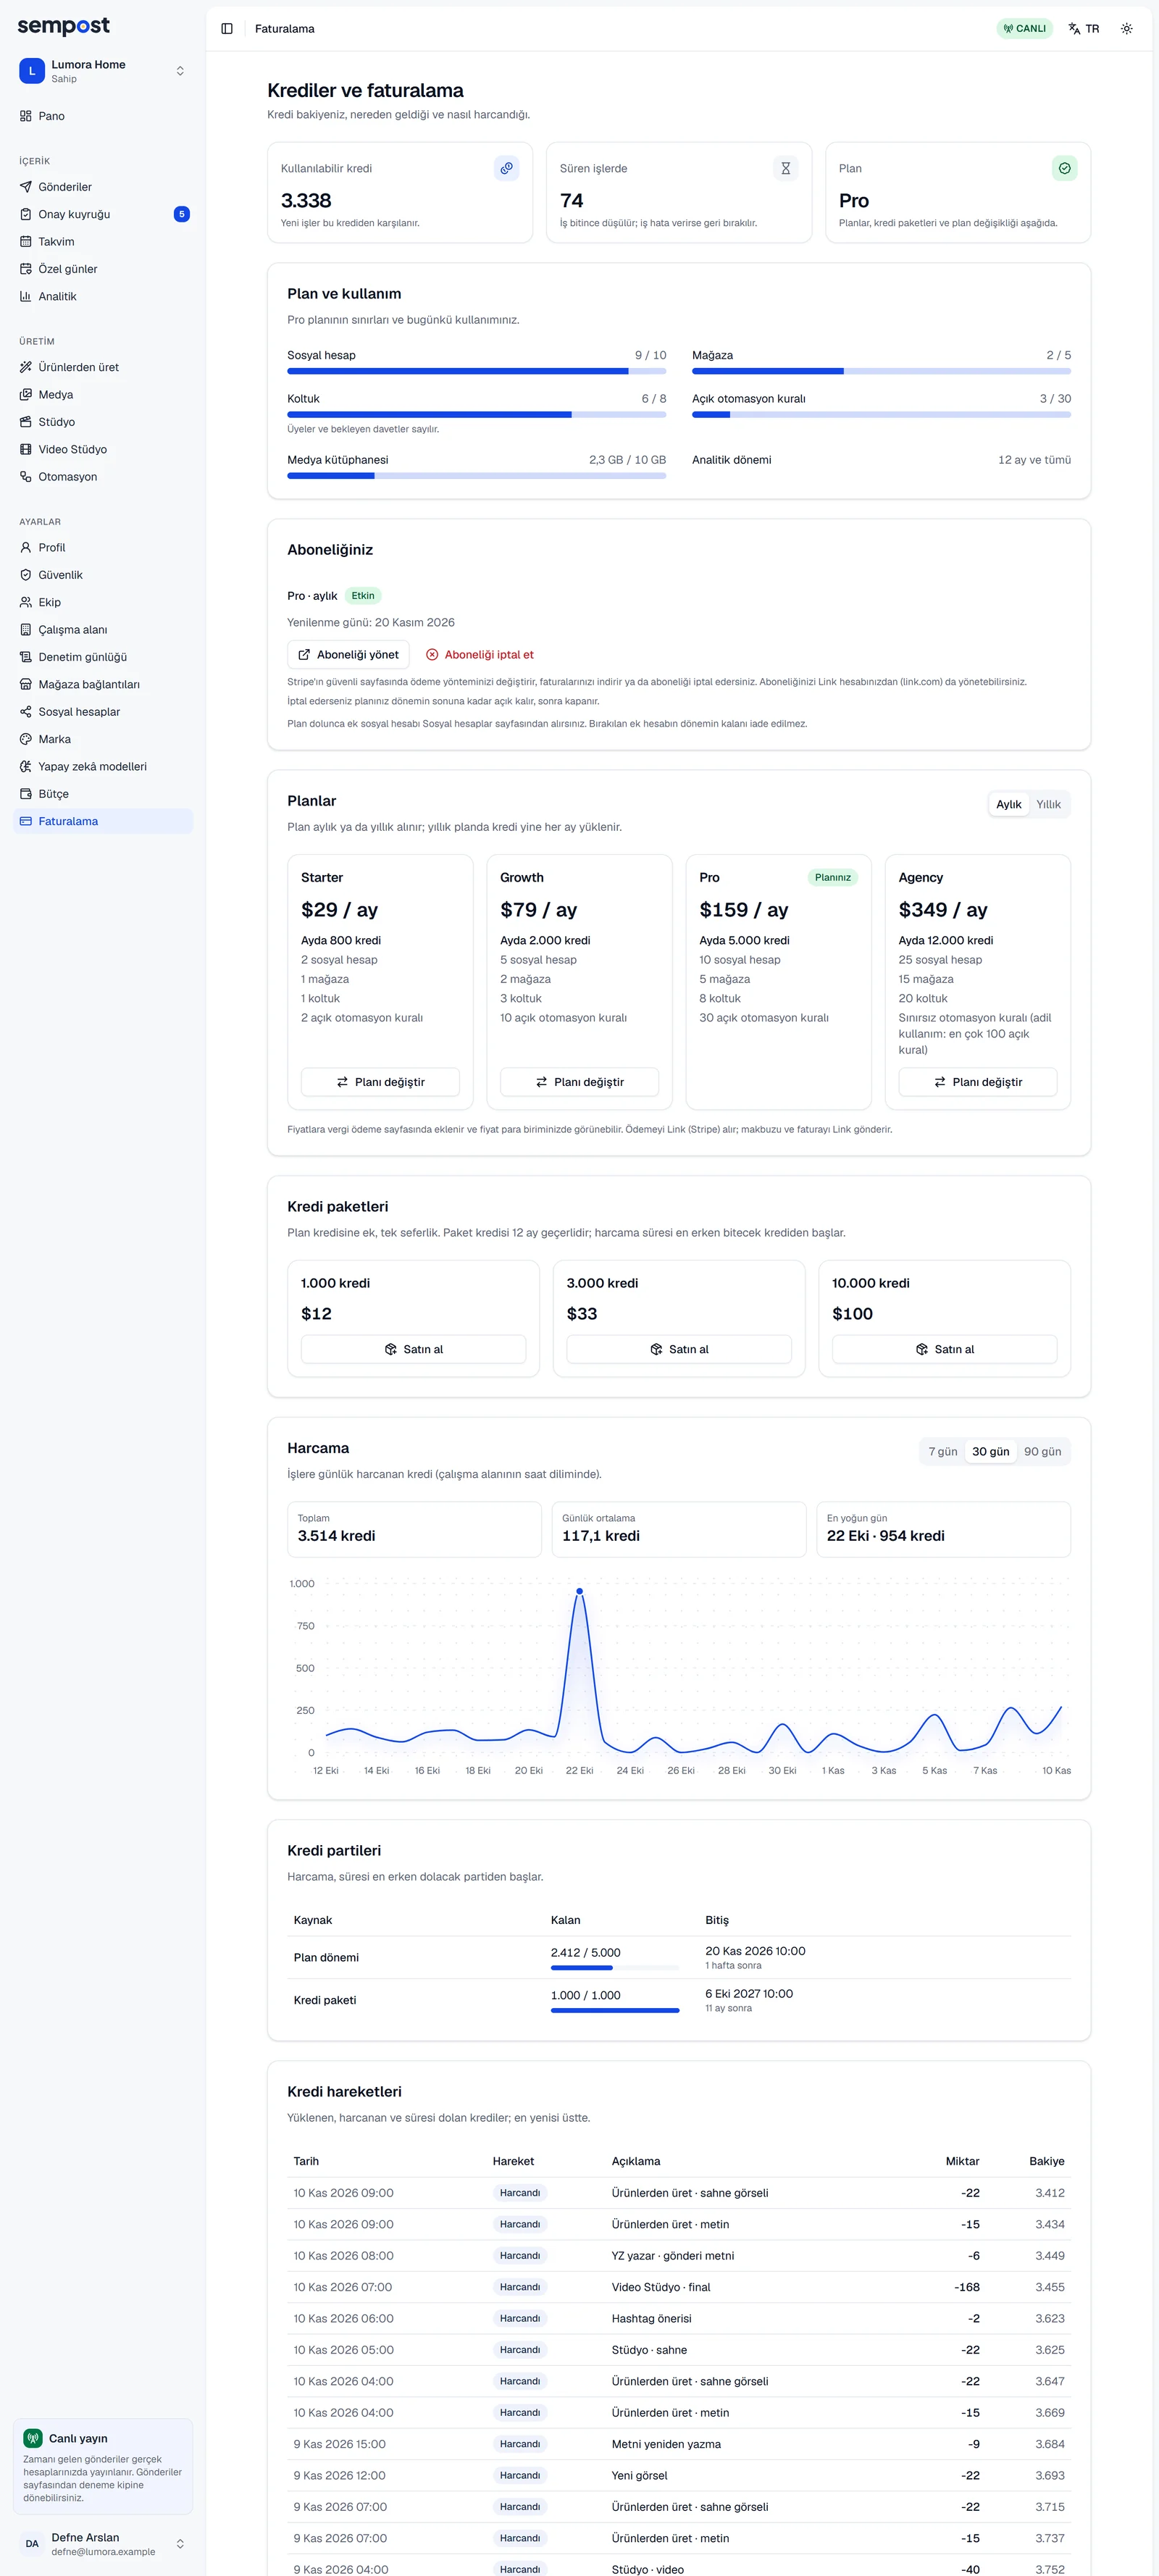This screenshot has height=2576, width=1159.
Task: Open Gönderiler in the sidebar
Action: (103, 187)
